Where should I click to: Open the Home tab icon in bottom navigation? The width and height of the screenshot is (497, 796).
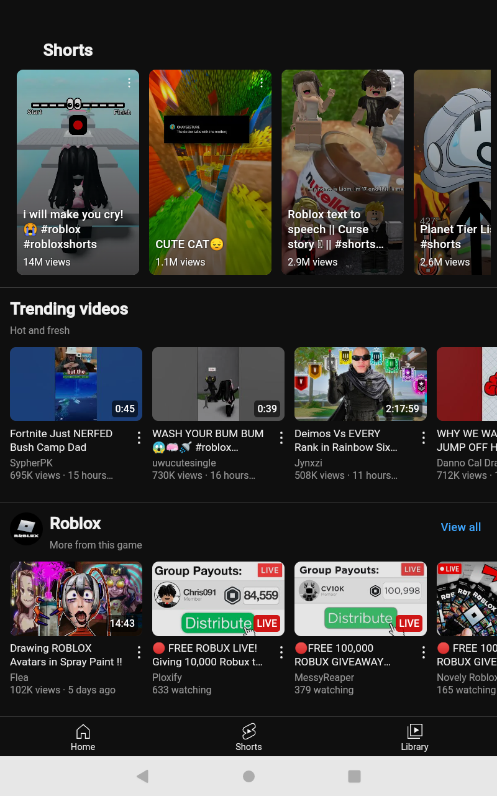coord(83,737)
